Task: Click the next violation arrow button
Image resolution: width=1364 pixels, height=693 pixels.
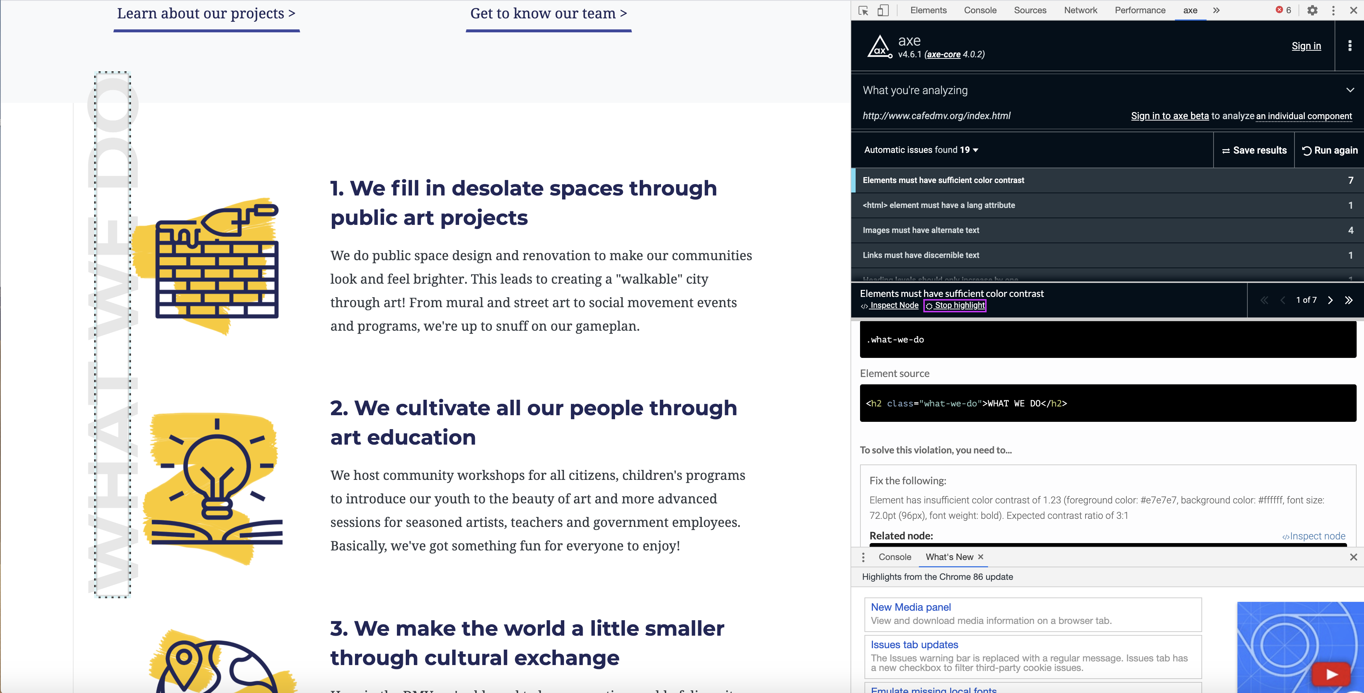Action: coord(1329,301)
